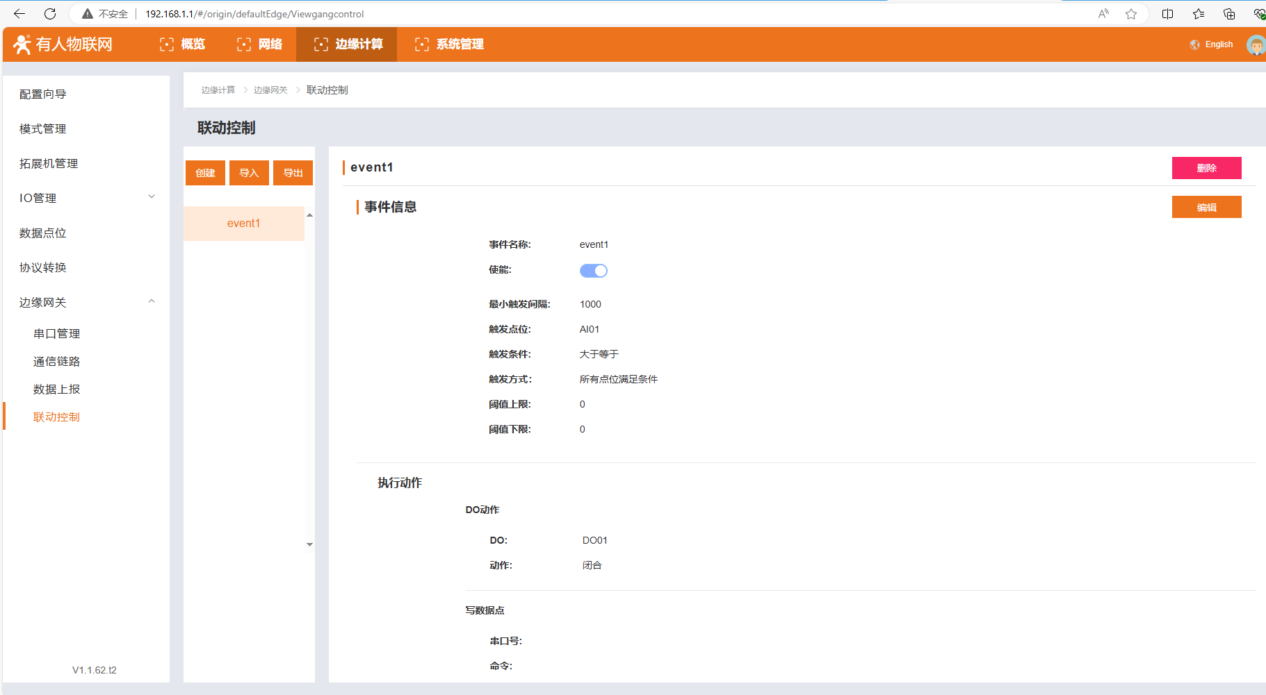Screen dimensions: 1266x695
Task: Click the 有人物联网 logo
Action: [63, 44]
